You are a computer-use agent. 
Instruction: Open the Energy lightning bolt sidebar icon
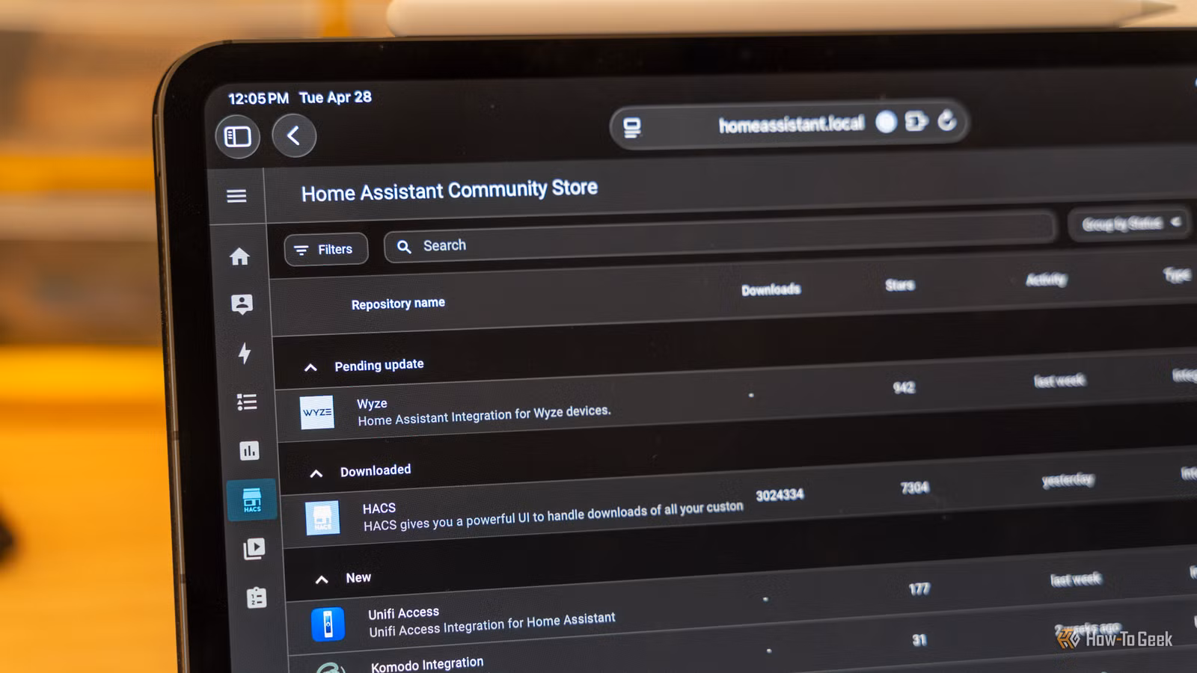[245, 353]
